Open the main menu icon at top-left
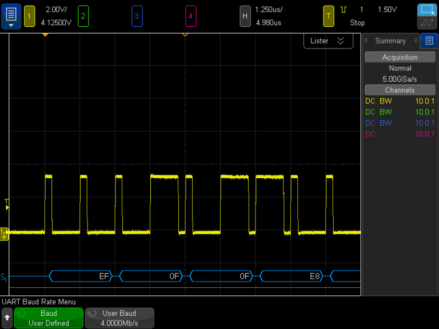This screenshot has height=329, width=439. coord(11,16)
